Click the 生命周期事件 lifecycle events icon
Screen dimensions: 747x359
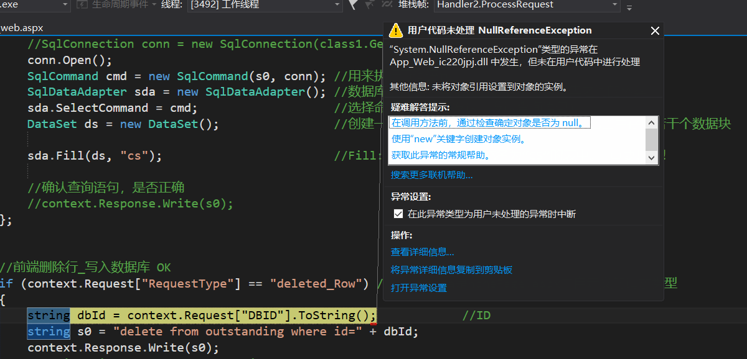point(83,5)
